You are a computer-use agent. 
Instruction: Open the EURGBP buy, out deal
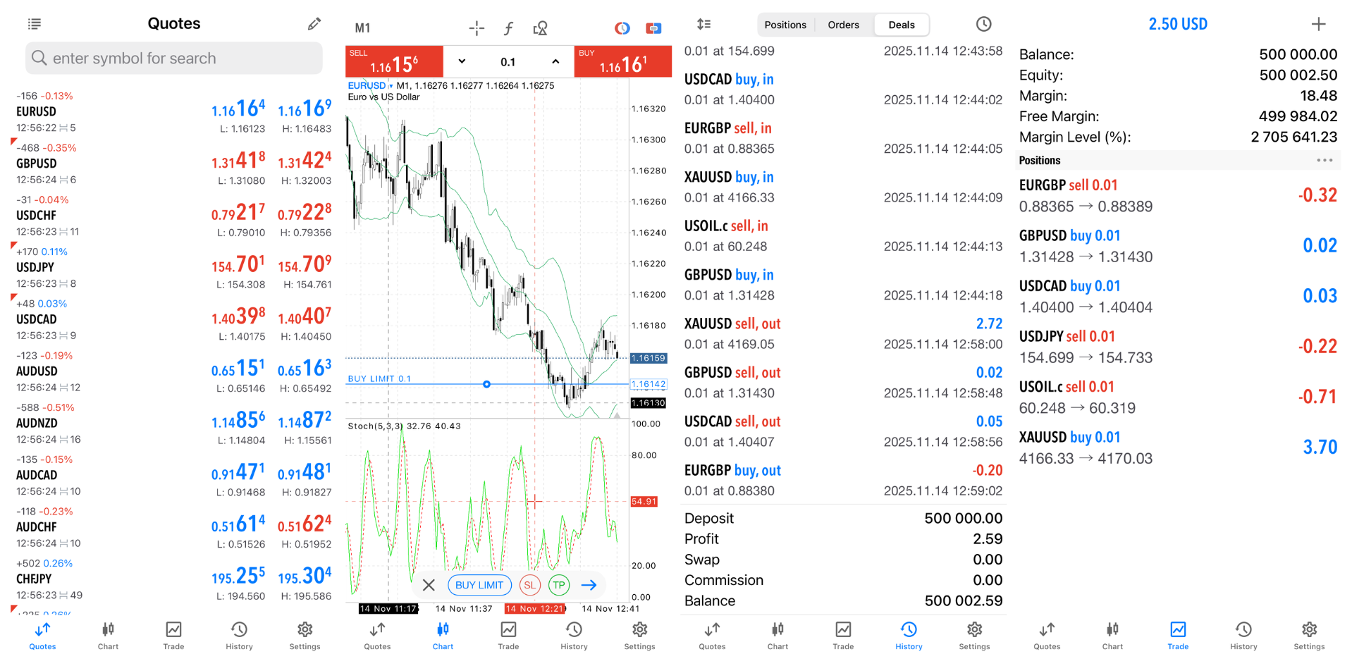click(843, 480)
